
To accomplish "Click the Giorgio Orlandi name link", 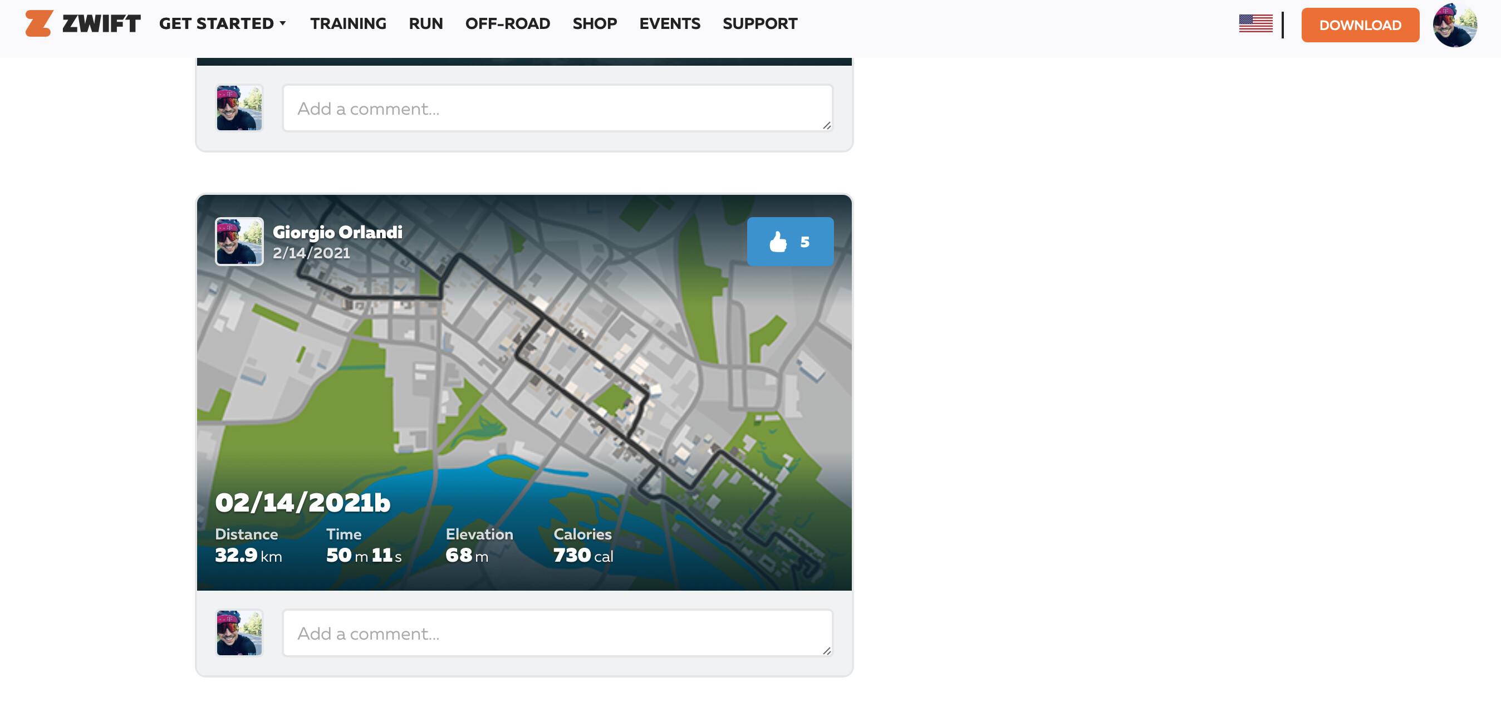I will [337, 233].
